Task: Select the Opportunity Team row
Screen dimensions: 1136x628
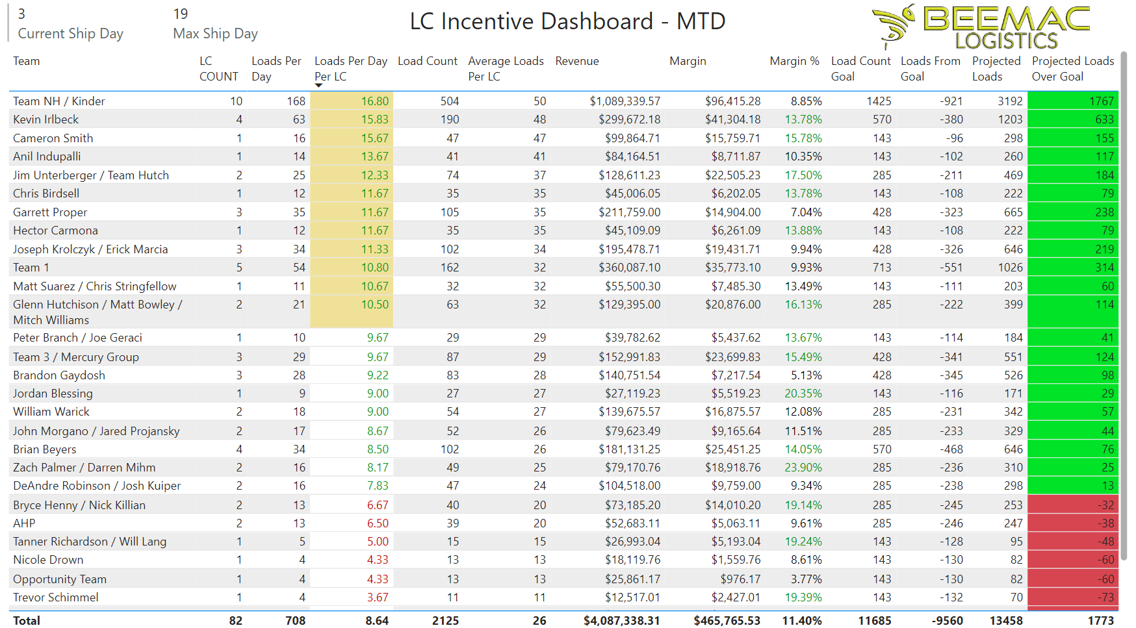Action: point(563,579)
